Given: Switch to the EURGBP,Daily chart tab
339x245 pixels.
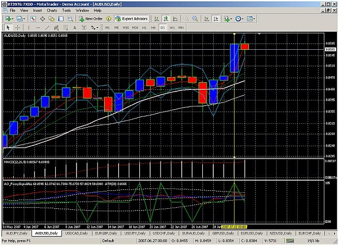Looking at the screenshot, I should tap(106, 233).
